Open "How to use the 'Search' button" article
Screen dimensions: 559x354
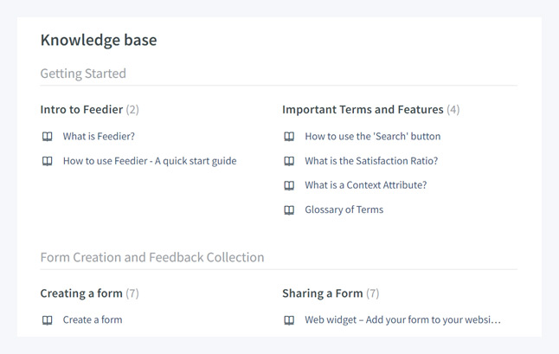(372, 137)
